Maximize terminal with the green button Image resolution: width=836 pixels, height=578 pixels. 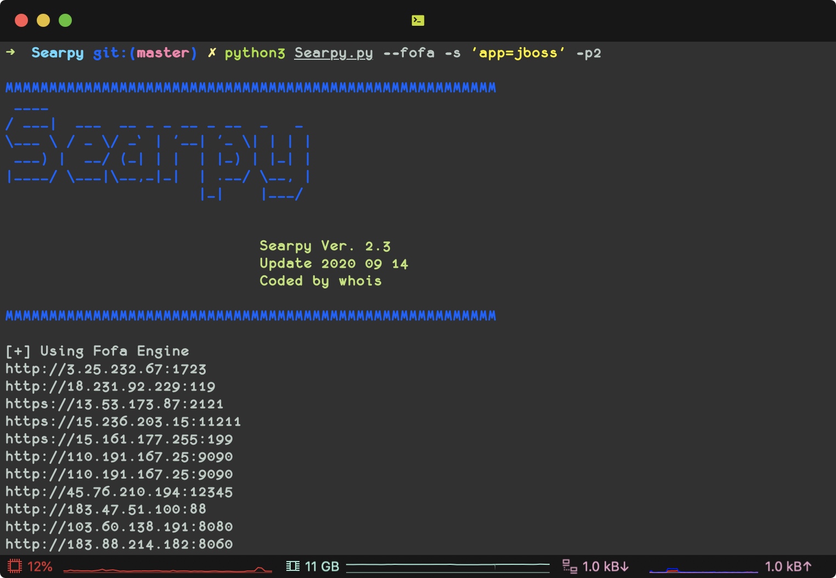(x=65, y=20)
